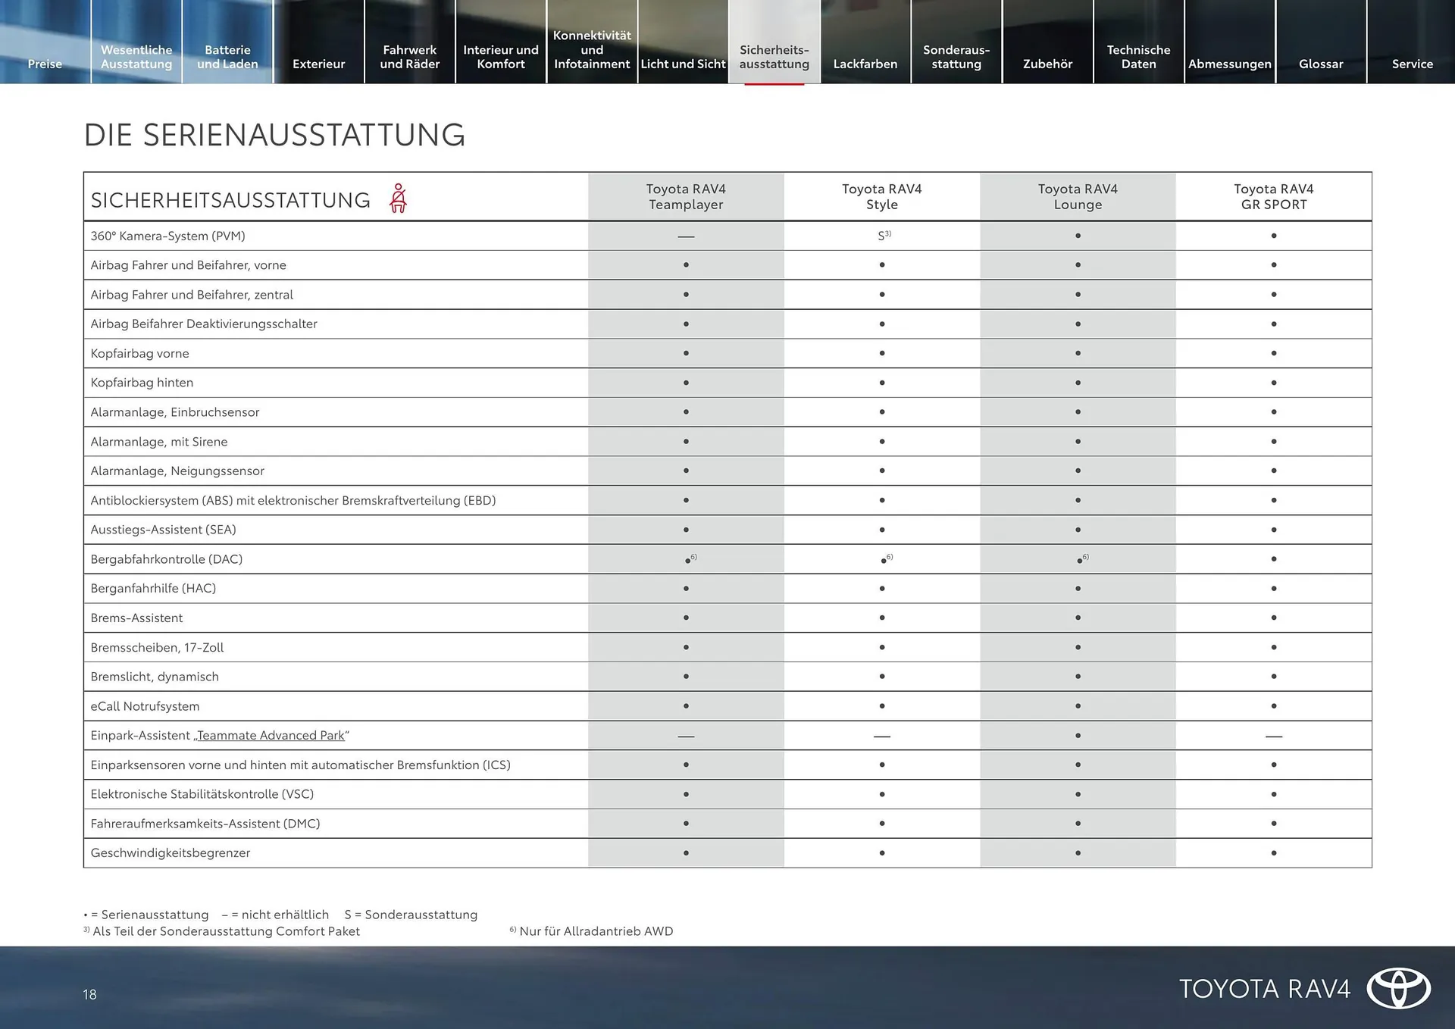Open the Licht und Sicht tab

(x=683, y=64)
